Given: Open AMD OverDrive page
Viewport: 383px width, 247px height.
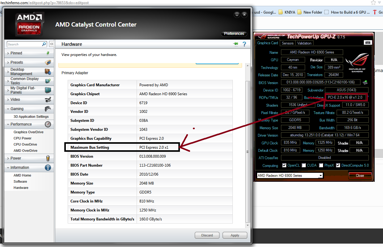Looking at the screenshot, I should 25,151.
